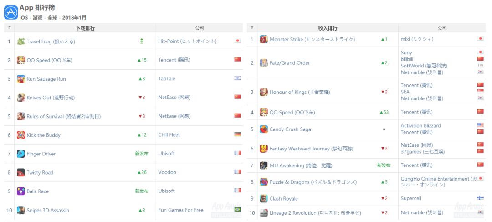Click the Supercell publisher link
This screenshot has height=222, width=492.
click(411, 198)
